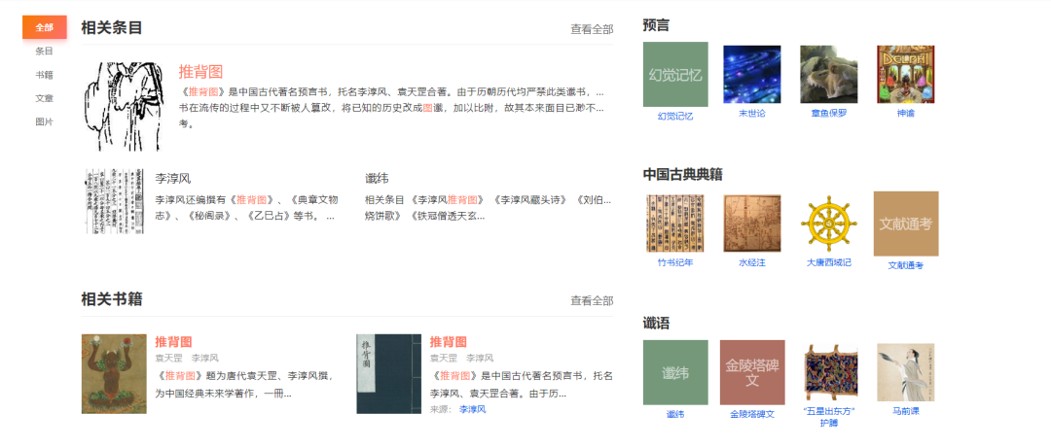Image resolution: width=1051 pixels, height=448 pixels.
Task: Click the 金陵塔碑文 caption link
Action: tap(752, 414)
